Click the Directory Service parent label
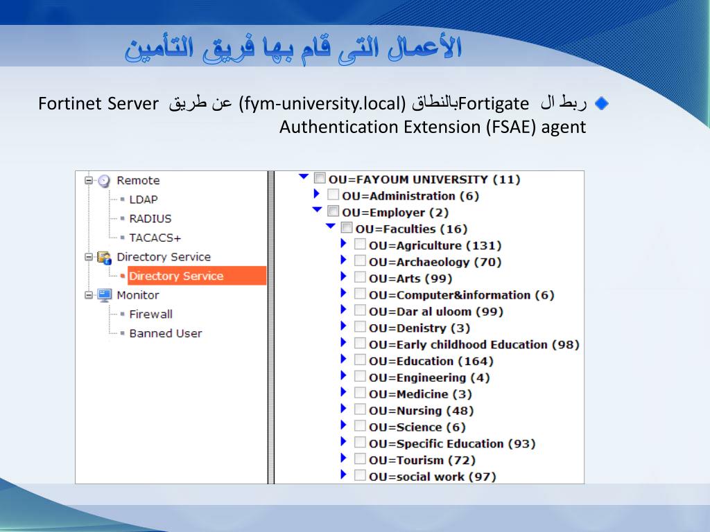Image resolution: width=710 pixels, height=532 pixels. point(164,256)
